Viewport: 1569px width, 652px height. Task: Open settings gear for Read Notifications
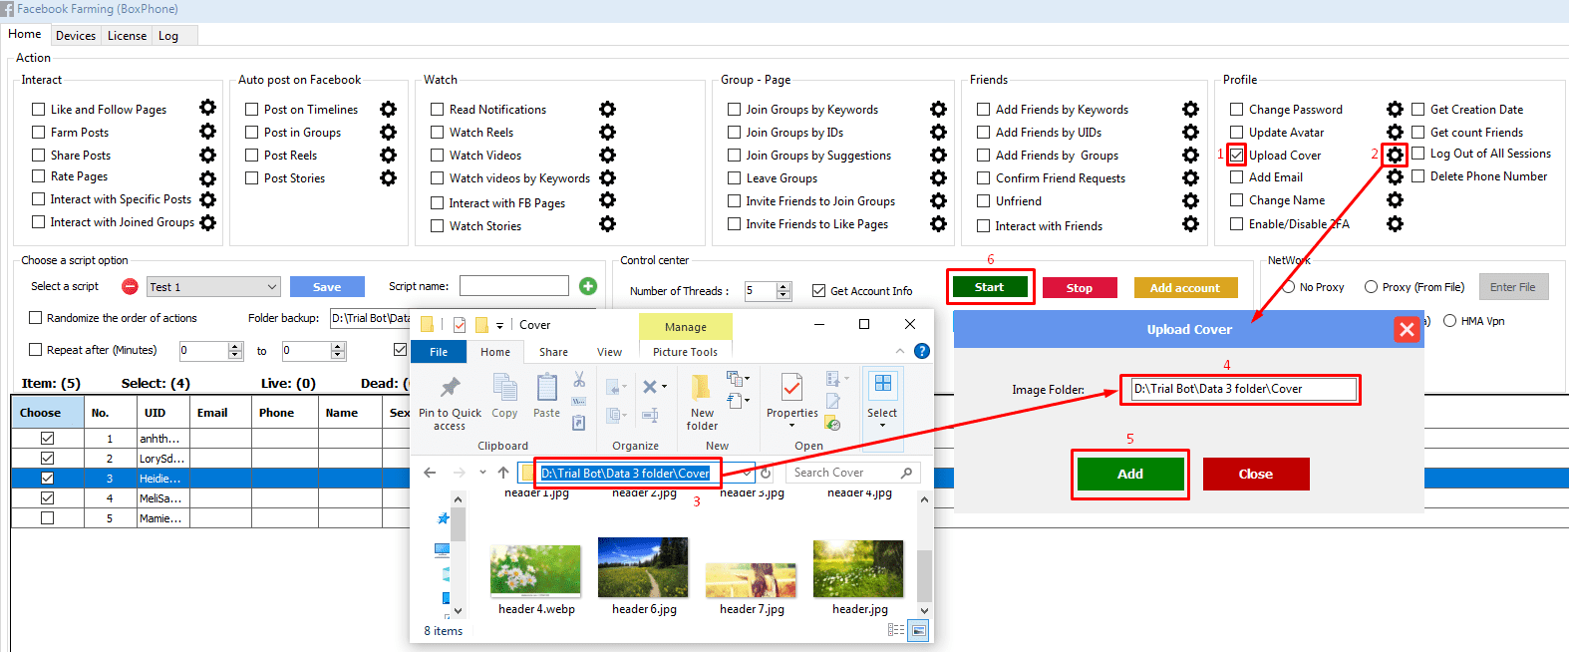coord(607,109)
